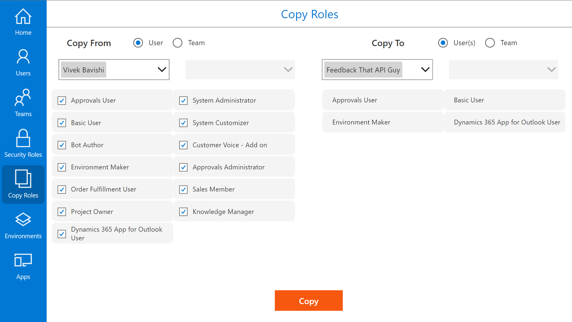
Task: Select the Team radio under Copy From
Action: [177, 43]
